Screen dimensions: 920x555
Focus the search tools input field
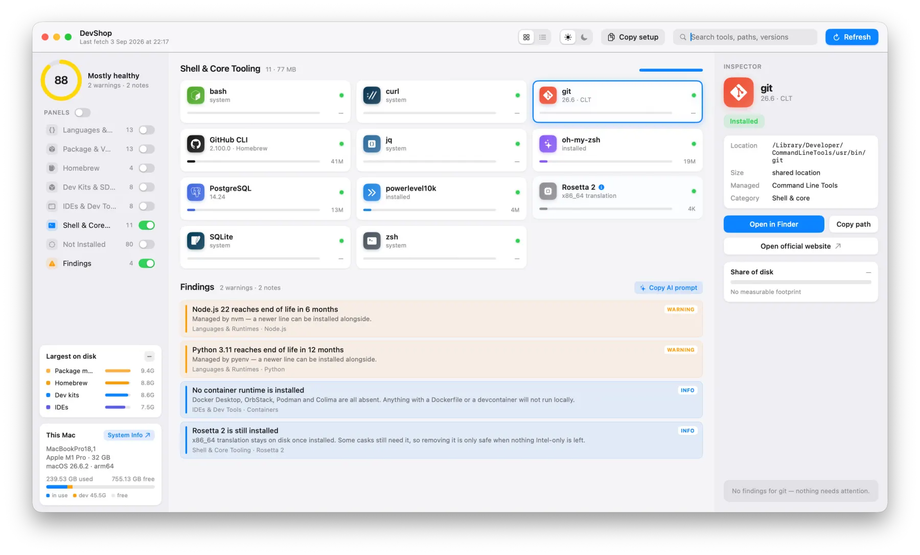(745, 37)
